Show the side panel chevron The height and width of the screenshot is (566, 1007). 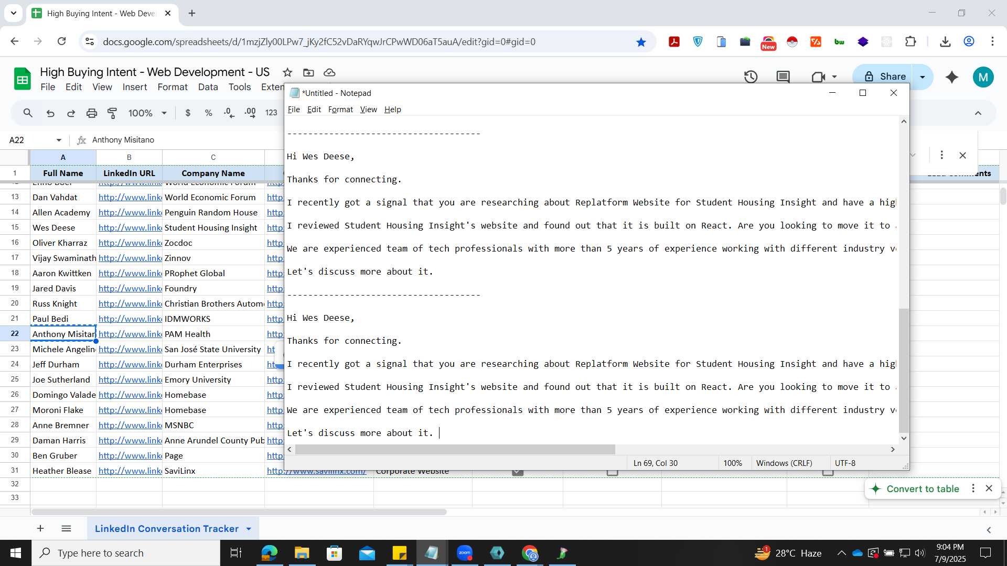tap(989, 530)
